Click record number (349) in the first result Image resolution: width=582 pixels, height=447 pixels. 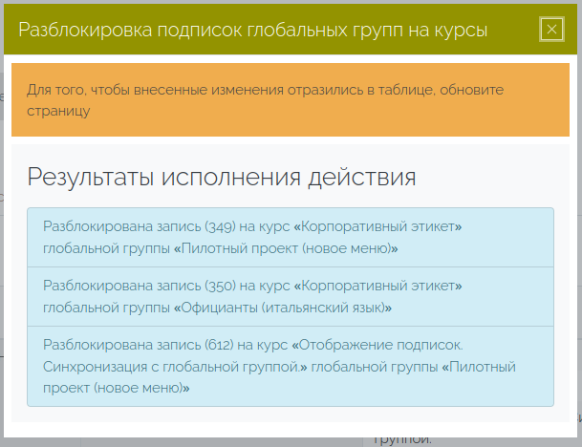tap(221, 226)
